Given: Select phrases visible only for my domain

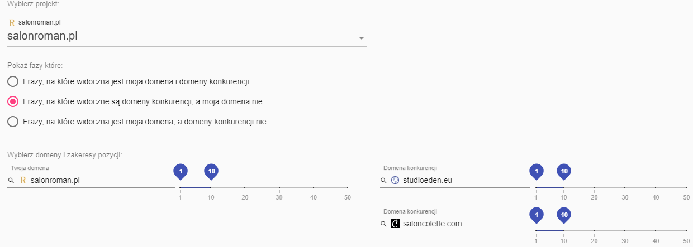Looking at the screenshot, I should pos(13,122).
